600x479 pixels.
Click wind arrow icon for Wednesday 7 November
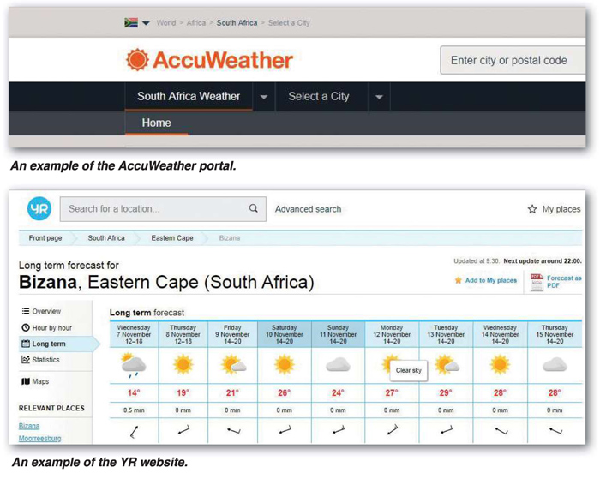coord(134,432)
